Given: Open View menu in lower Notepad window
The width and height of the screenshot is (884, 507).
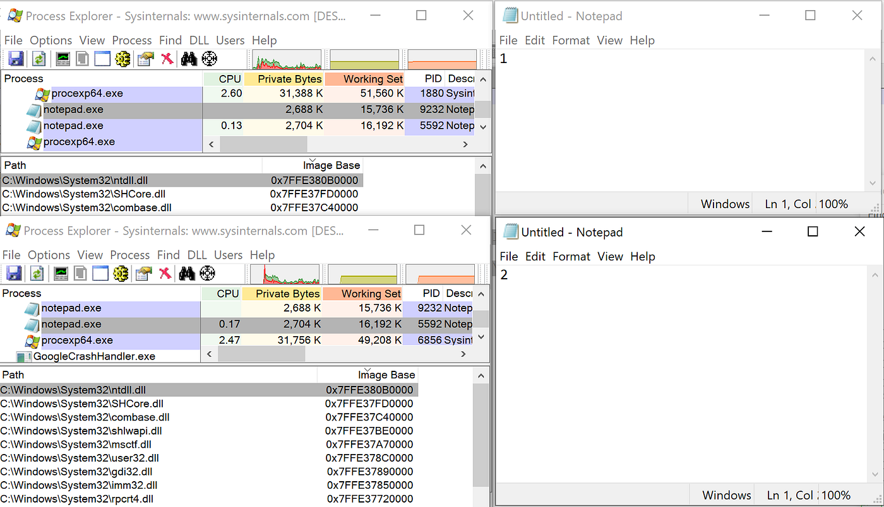Looking at the screenshot, I should [610, 256].
